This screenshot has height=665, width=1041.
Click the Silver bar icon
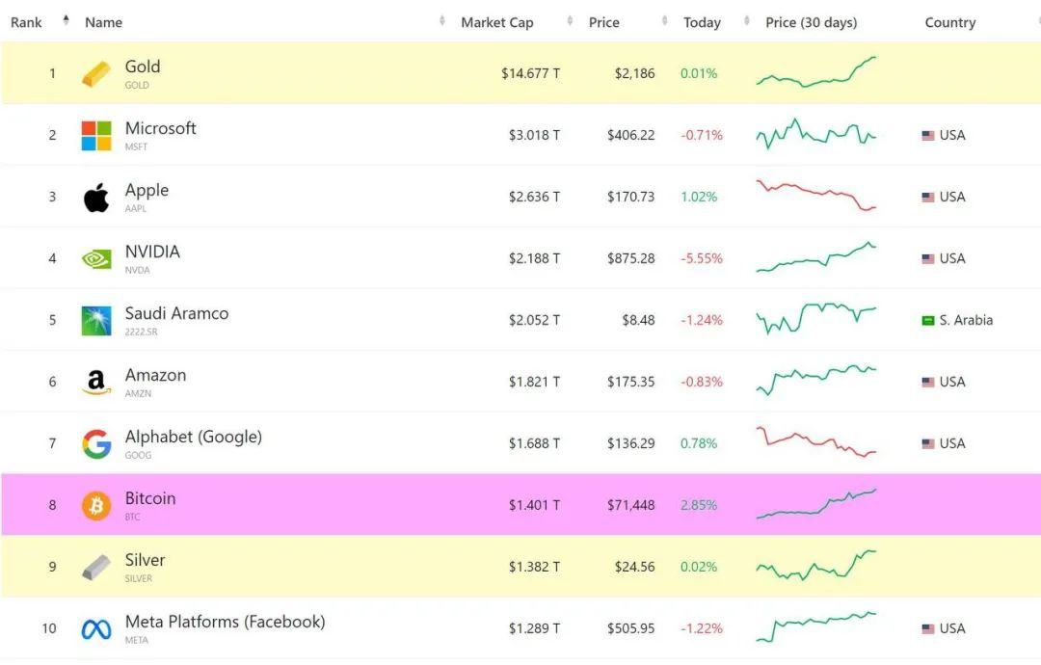coord(96,568)
